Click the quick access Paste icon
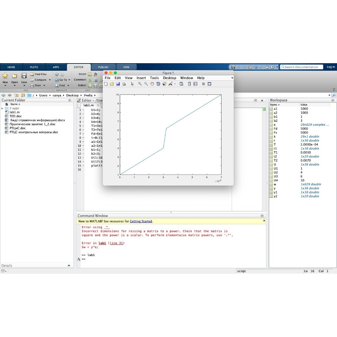Viewport: 337px width, 337px height. click(x=250, y=67)
